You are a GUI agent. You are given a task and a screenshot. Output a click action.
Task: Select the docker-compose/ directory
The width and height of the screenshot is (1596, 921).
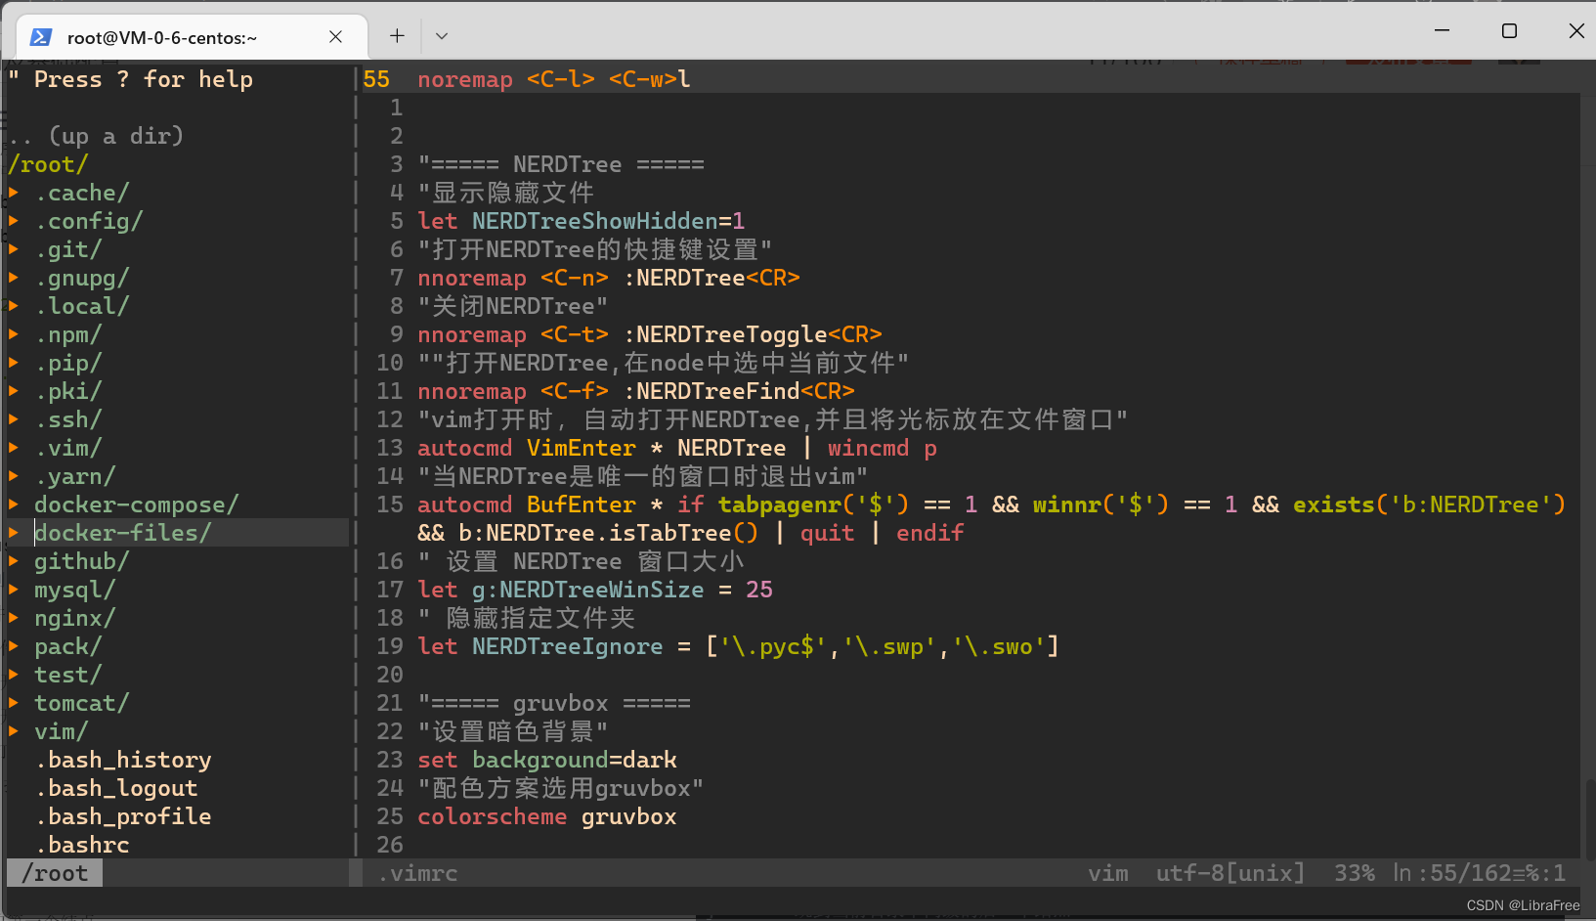[137, 504]
